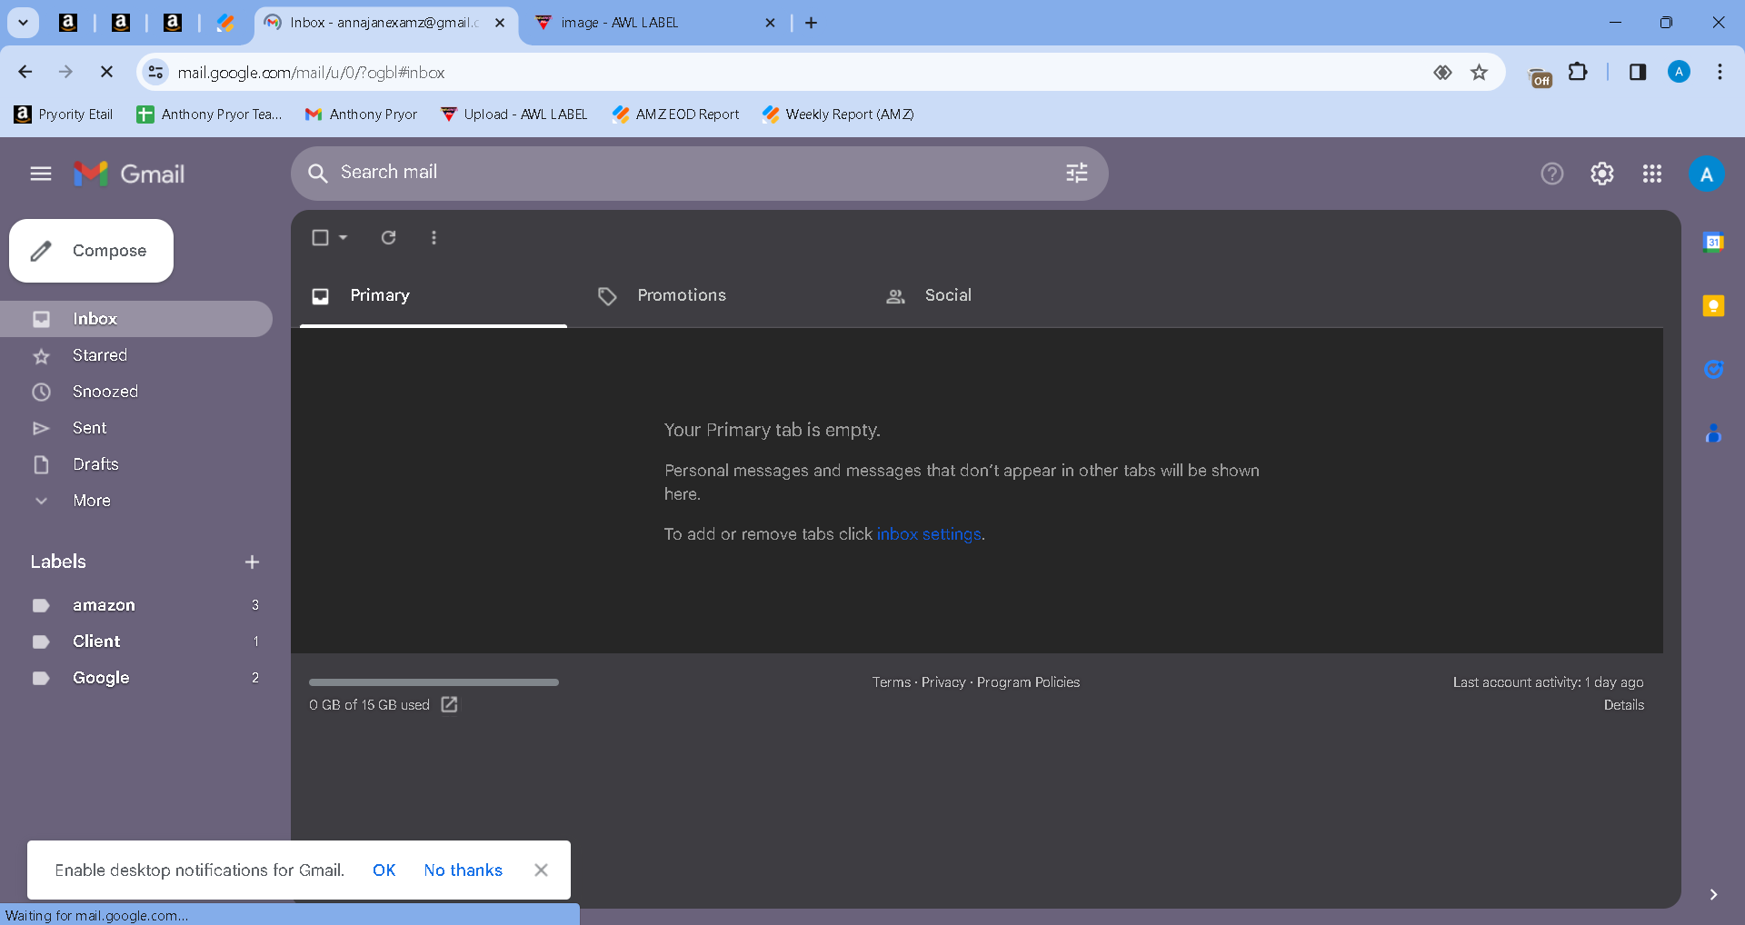Image resolution: width=1745 pixels, height=925 pixels.
Task: Open the Pryority Etail bookmark
Action: pos(64,114)
